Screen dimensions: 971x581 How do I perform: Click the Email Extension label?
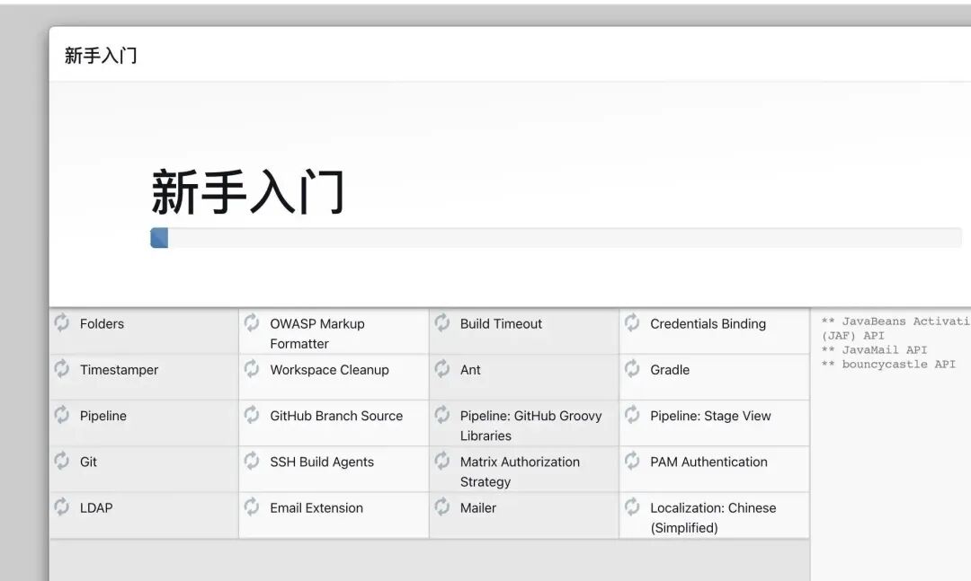pos(316,508)
